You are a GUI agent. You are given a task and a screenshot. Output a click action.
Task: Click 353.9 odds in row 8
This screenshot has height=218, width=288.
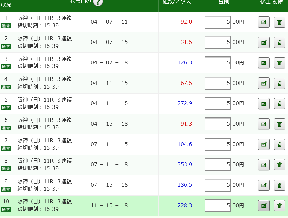pos(185,165)
